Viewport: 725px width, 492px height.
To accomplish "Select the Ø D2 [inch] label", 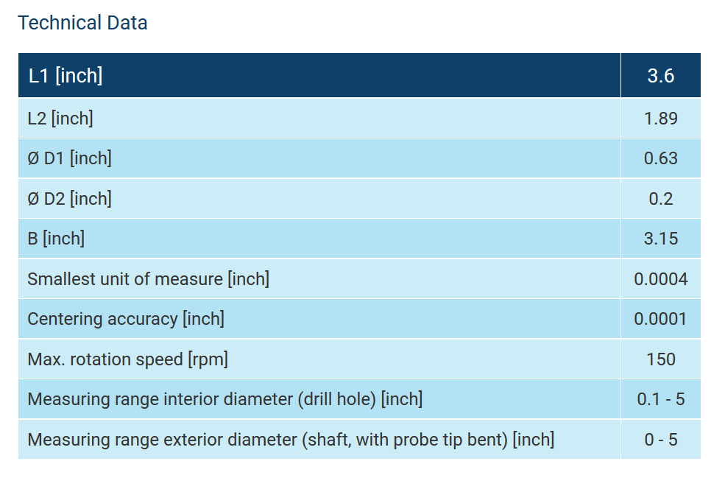I will pyautogui.click(x=69, y=198).
